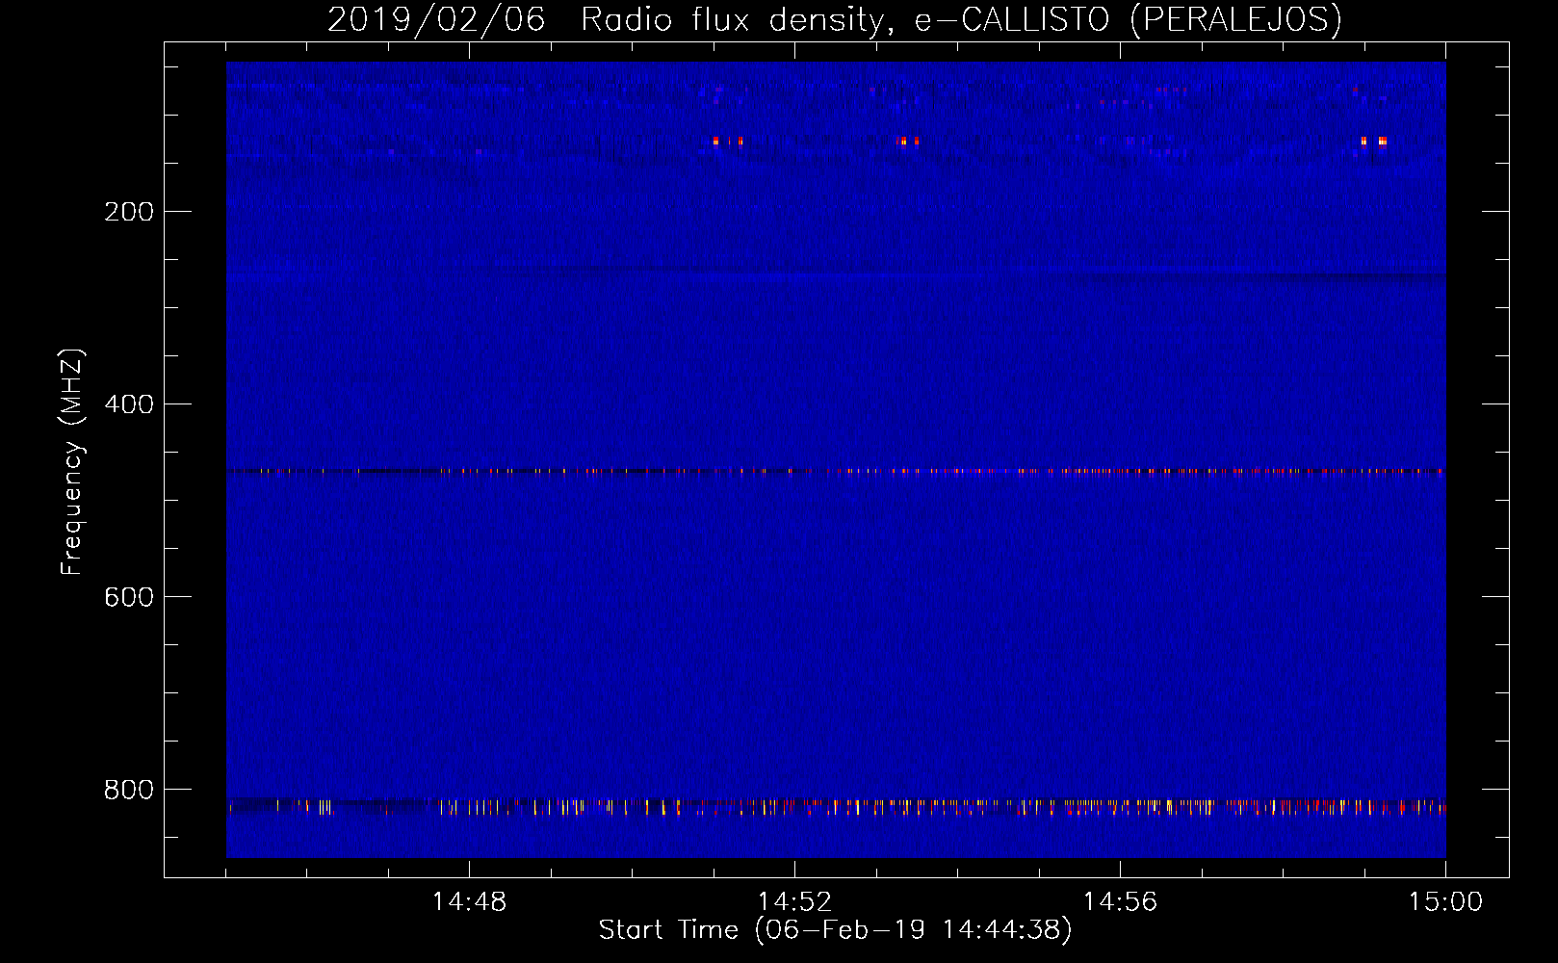Click the 200 frequency tick label
Viewport: 1558px width, 963px height.
click(x=129, y=212)
